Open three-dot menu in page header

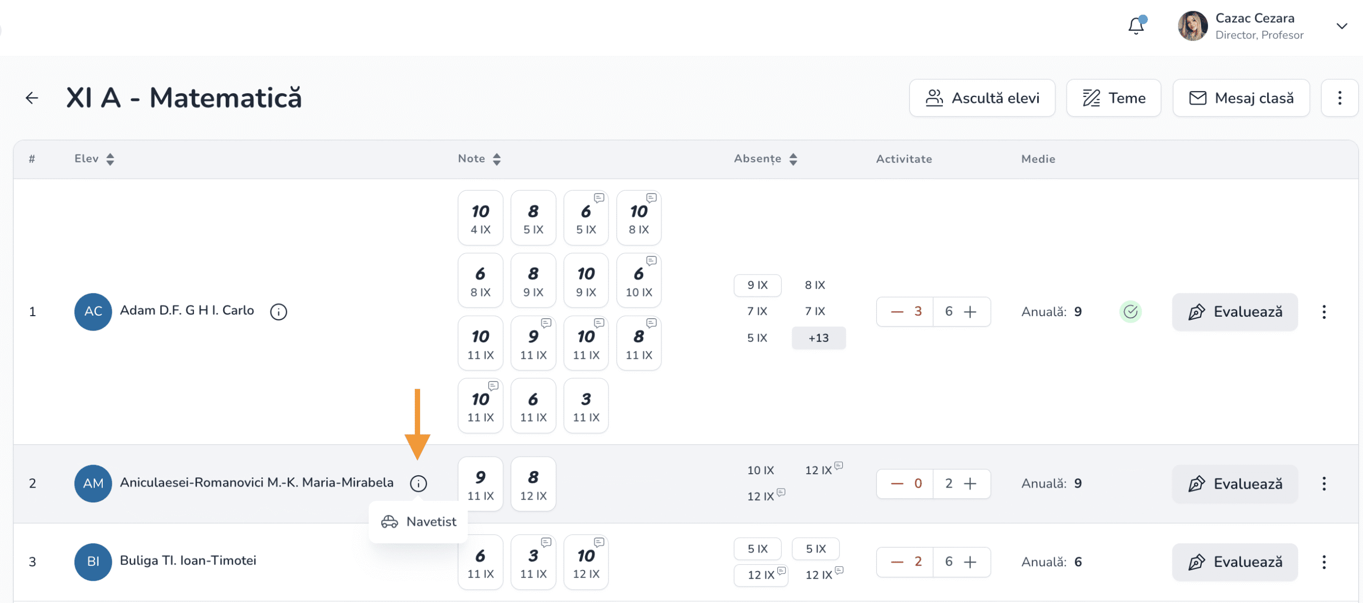pos(1340,98)
